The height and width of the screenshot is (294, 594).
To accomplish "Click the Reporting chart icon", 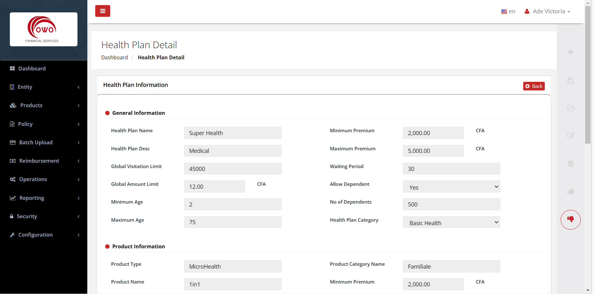I will [13, 198].
